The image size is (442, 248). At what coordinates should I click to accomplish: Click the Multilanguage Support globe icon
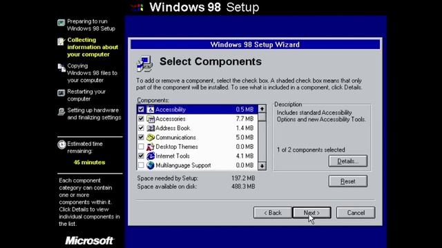(x=151, y=165)
